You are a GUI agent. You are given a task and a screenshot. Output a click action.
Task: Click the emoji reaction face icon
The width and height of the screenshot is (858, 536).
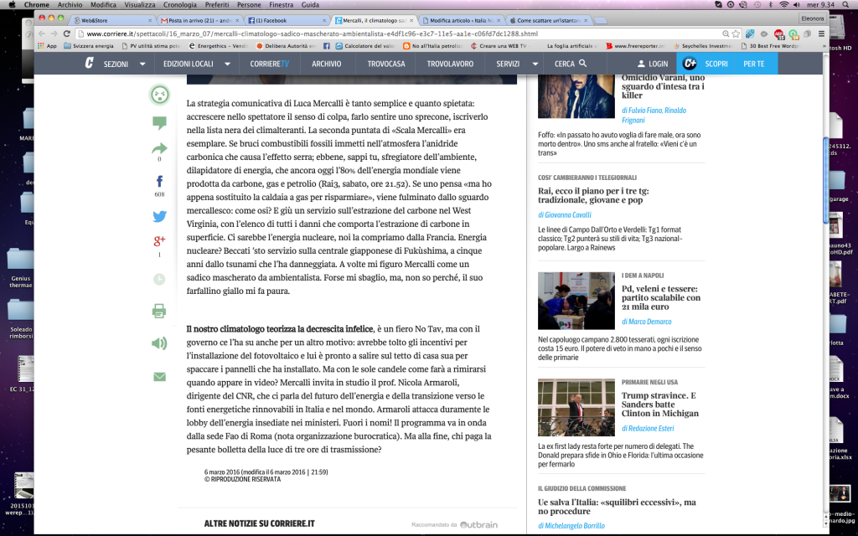(159, 95)
